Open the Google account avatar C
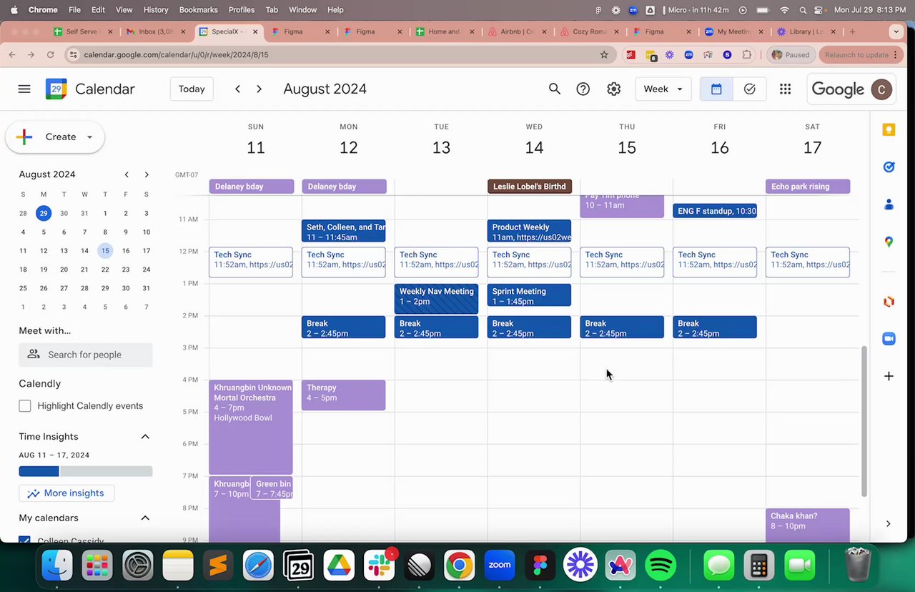This screenshot has height=592, width=915. click(x=881, y=89)
